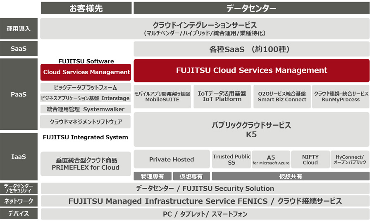
Task: Choose the A5 for Microsoft Azure box
Action: (x=271, y=159)
